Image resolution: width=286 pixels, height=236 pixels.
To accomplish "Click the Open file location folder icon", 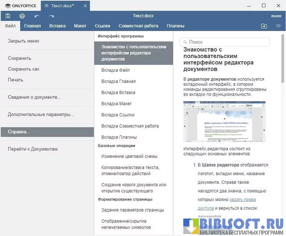I will coord(264,26).
